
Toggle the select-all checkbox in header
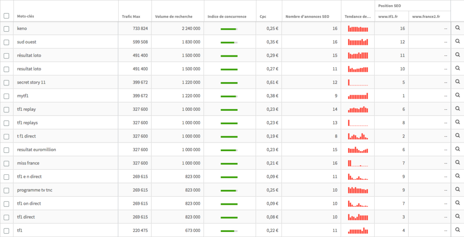pos(6,16)
